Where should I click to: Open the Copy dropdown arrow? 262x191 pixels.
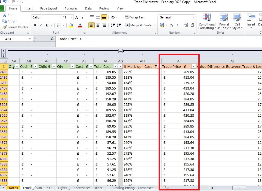pyautogui.click(x=17, y=21)
